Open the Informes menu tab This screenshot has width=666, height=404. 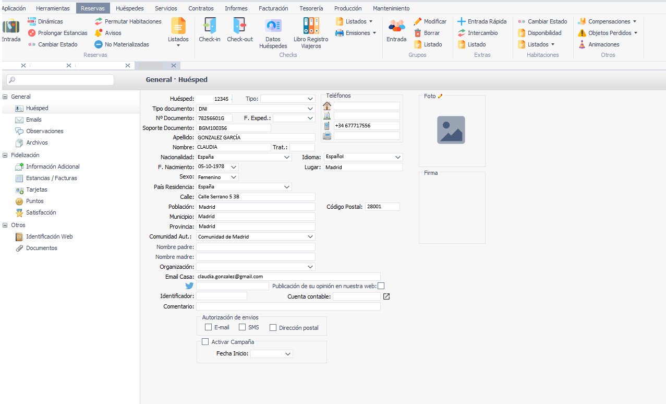pos(236,8)
